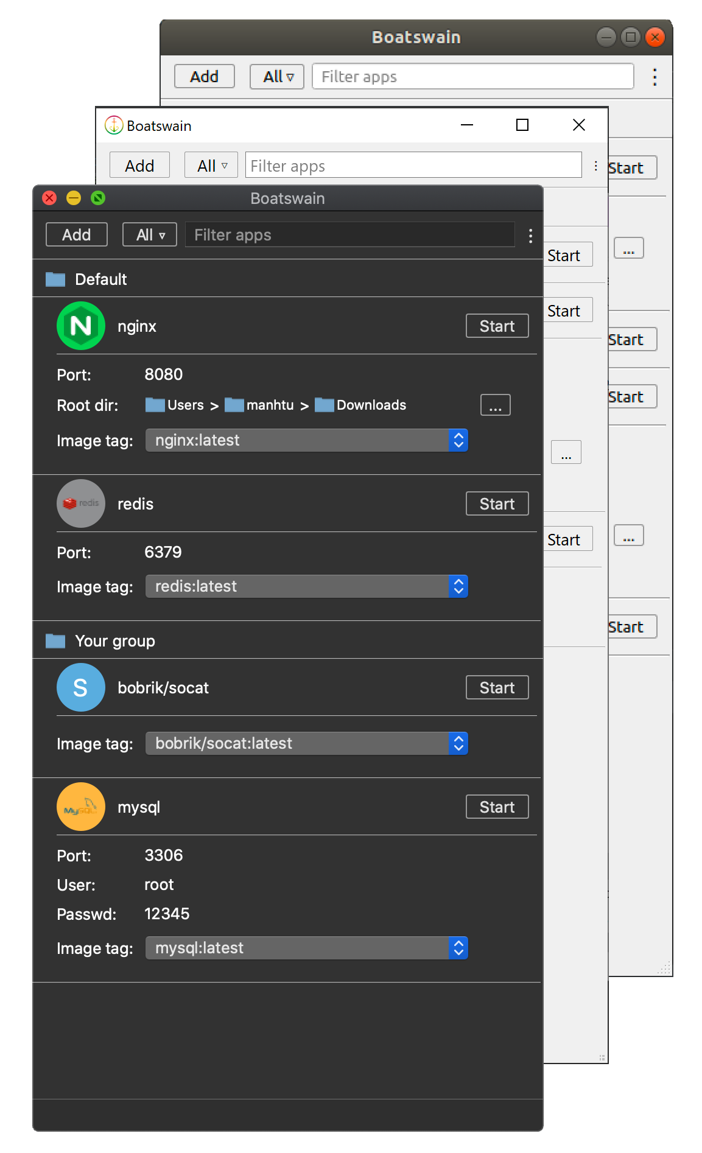Open the redis:latest image tag dropdown
Viewport: 702px width, 1153px height.
tap(307, 586)
